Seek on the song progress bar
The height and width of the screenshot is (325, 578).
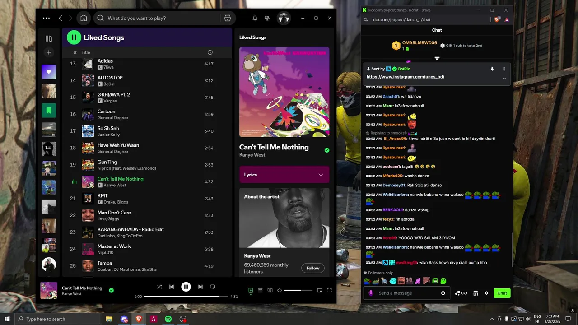pyautogui.click(x=186, y=297)
